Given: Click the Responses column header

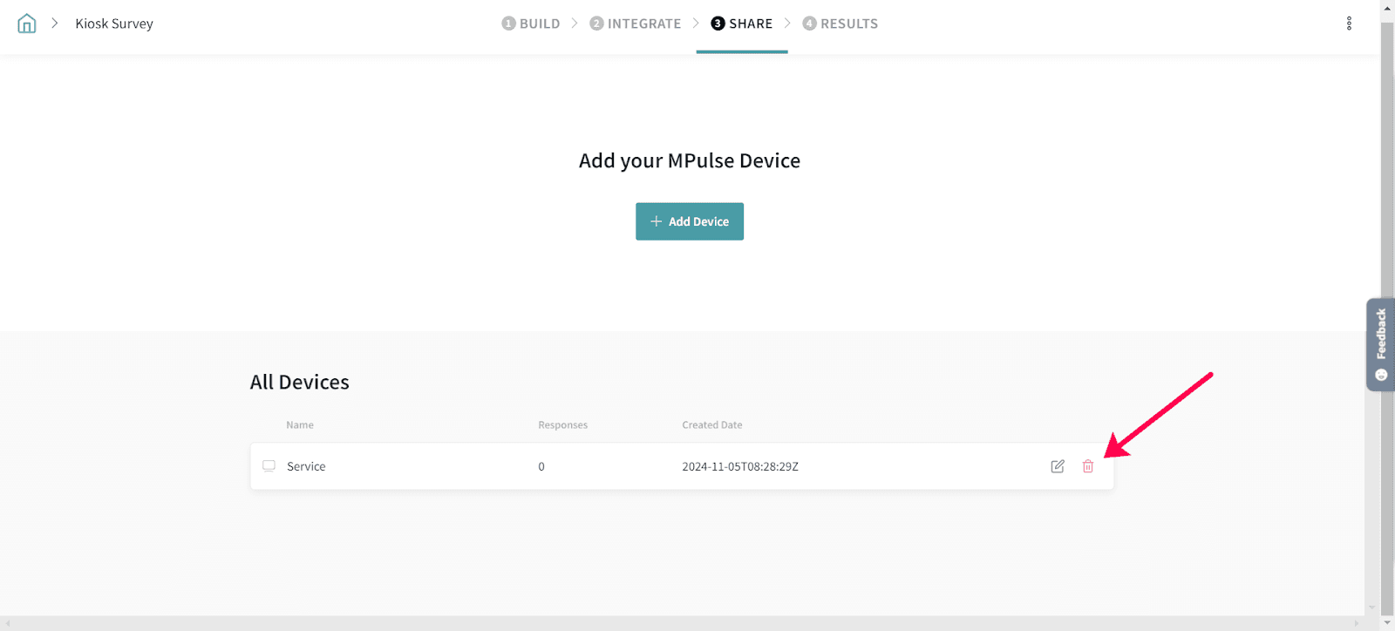Looking at the screenshot, I should tap(562, 425).
